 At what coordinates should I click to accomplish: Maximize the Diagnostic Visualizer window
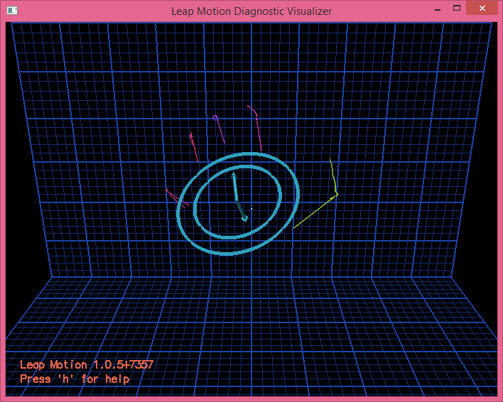[x=458, y=9]
